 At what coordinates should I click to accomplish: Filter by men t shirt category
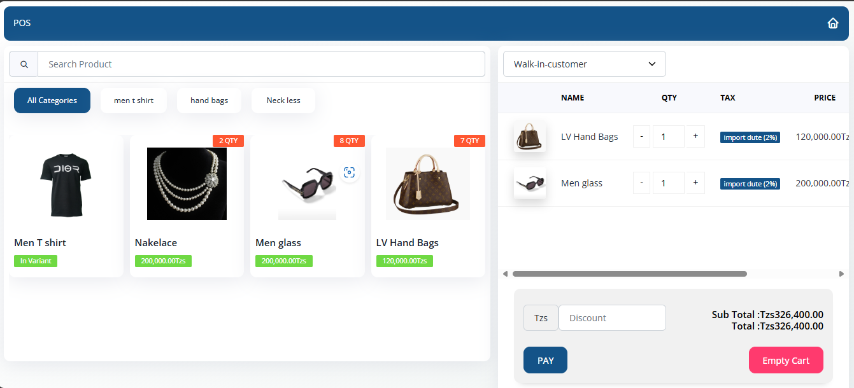coord(134,100)
